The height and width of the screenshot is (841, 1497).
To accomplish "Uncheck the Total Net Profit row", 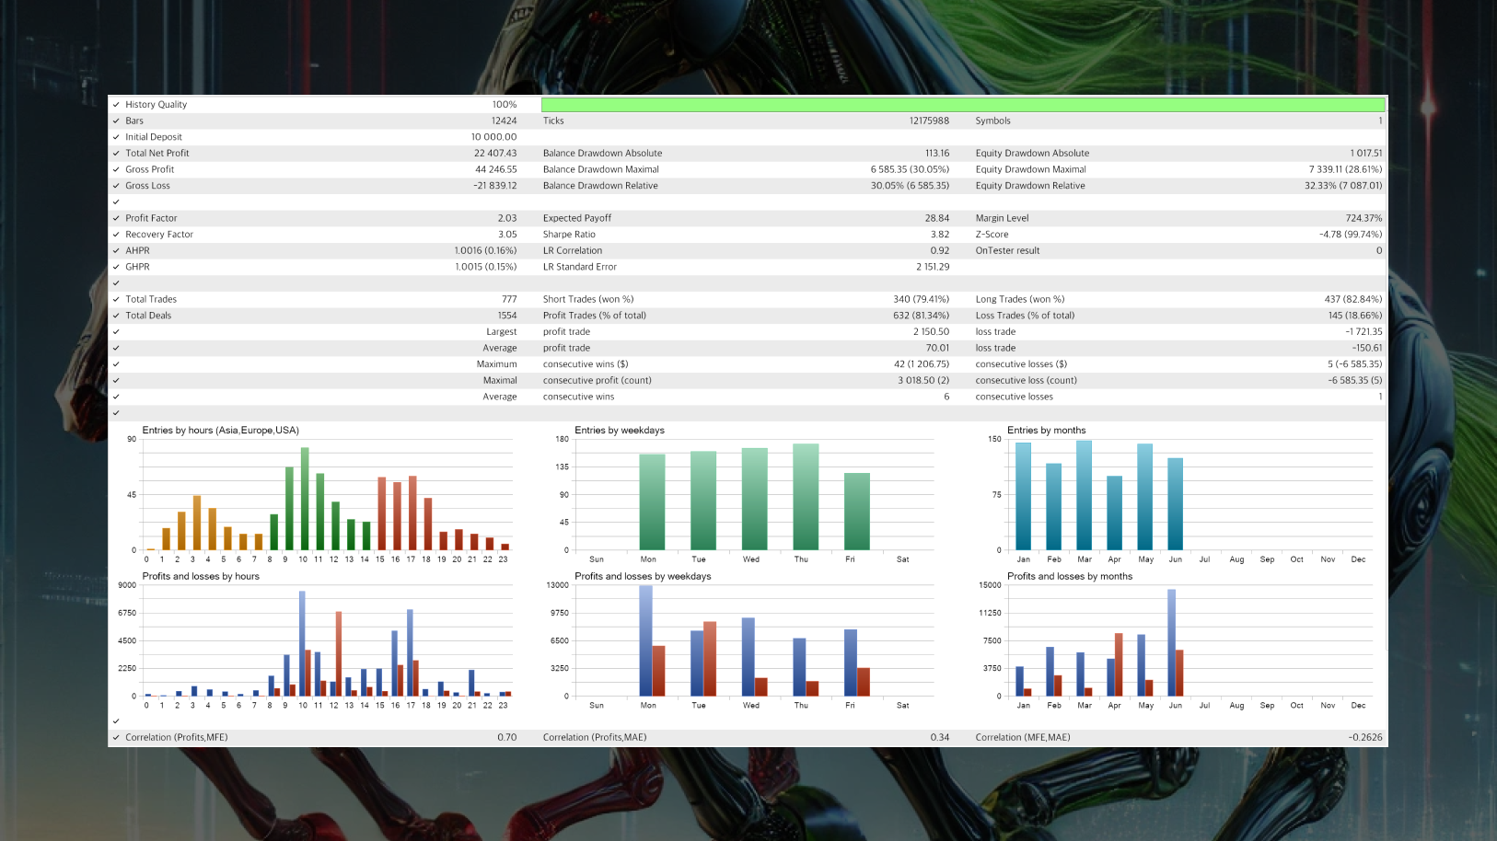I will pos(117,153).
